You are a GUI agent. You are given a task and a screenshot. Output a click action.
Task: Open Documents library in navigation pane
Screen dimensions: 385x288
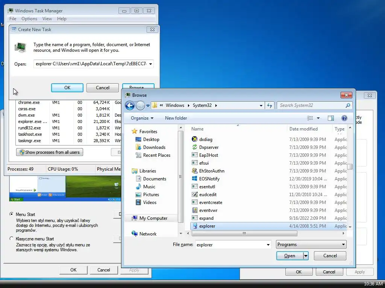[151, 179]
